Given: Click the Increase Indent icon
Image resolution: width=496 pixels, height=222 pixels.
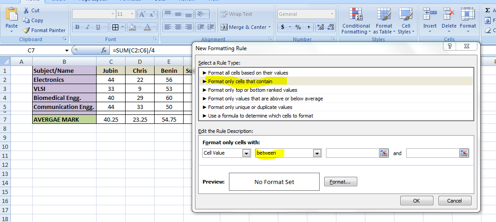Looking at the screenshot, I should click(x=211, y=27).
